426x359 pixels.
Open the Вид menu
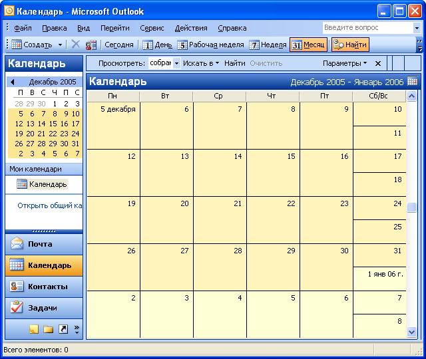pyautogui.click(x=83, y=28)
